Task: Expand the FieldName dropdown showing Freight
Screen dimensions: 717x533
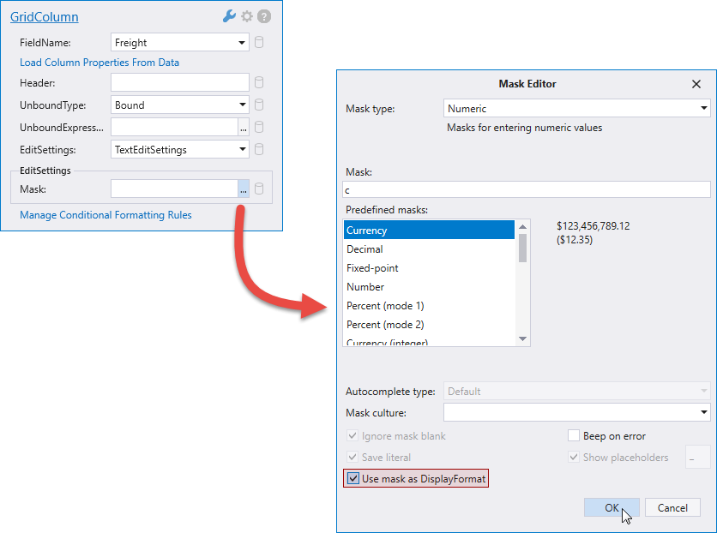Action: [x=243, y=42]
